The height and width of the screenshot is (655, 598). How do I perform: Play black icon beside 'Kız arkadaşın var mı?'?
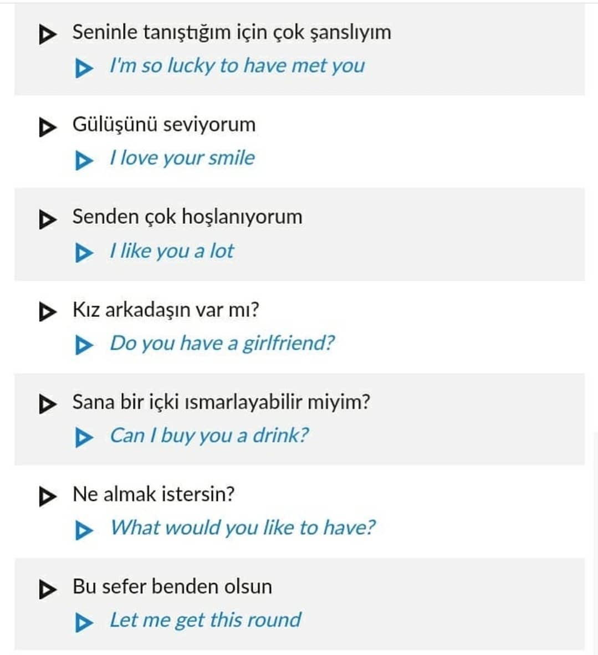(48, 311)
